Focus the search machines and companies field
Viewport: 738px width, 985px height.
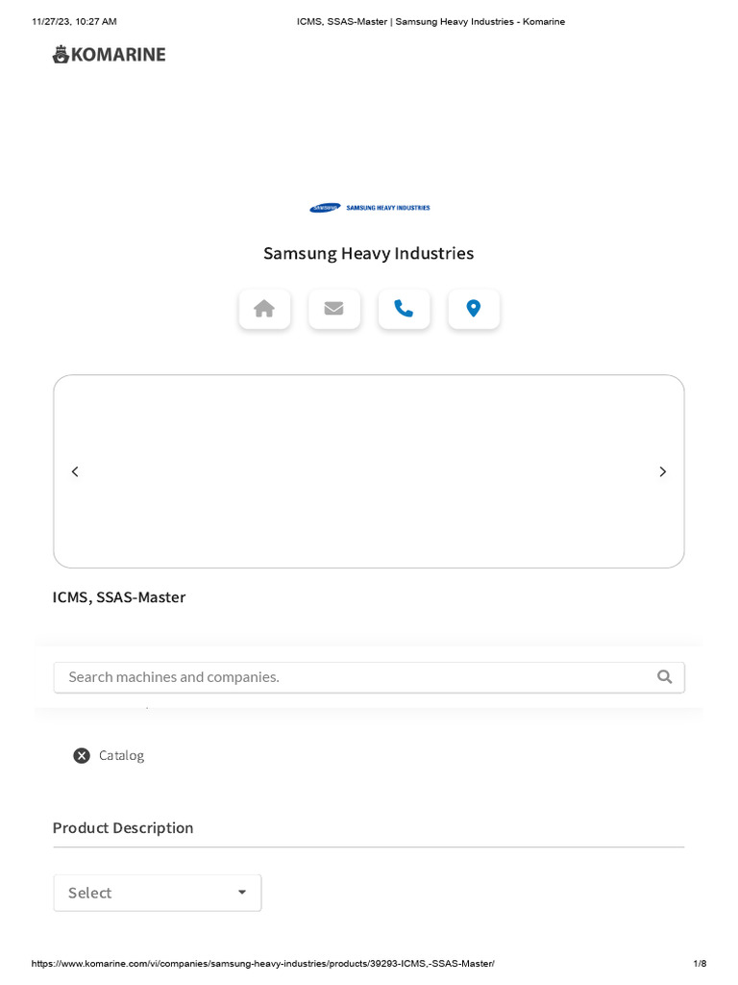tap(356, 677)
